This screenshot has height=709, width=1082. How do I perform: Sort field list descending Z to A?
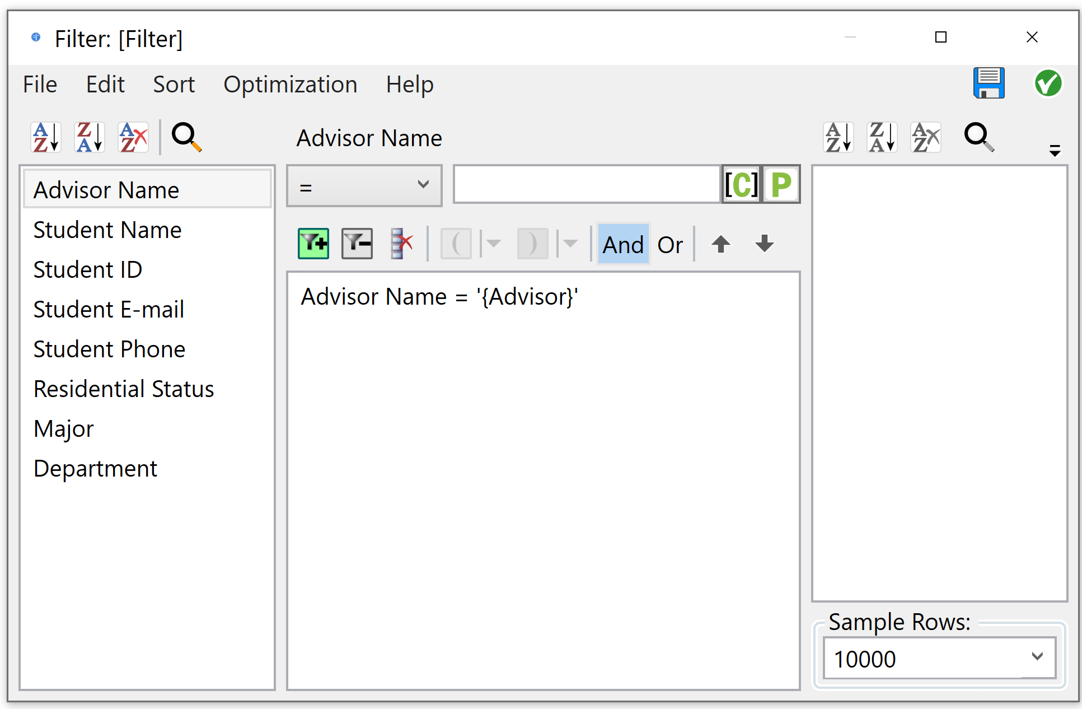click(90, 137)
